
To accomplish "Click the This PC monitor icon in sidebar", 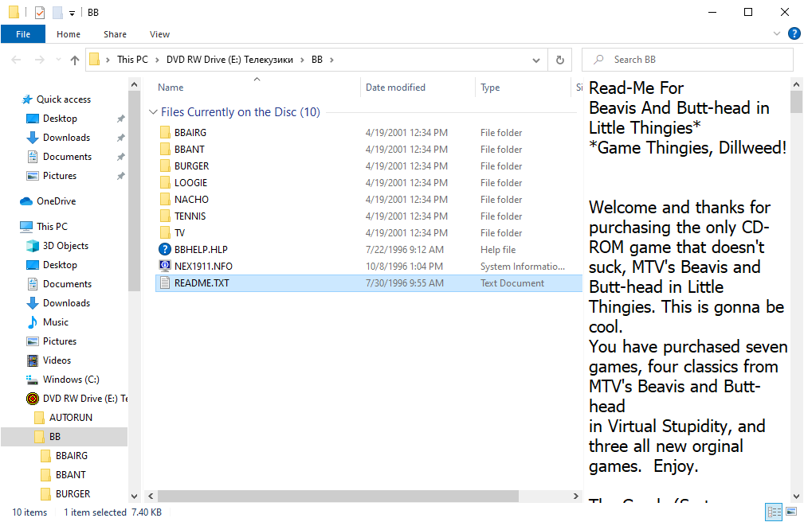I will (x=26, y=227).
